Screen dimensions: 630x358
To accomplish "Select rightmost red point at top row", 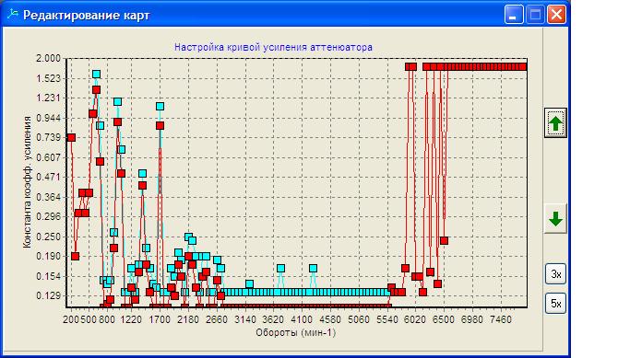I will [x=522, y=66].
